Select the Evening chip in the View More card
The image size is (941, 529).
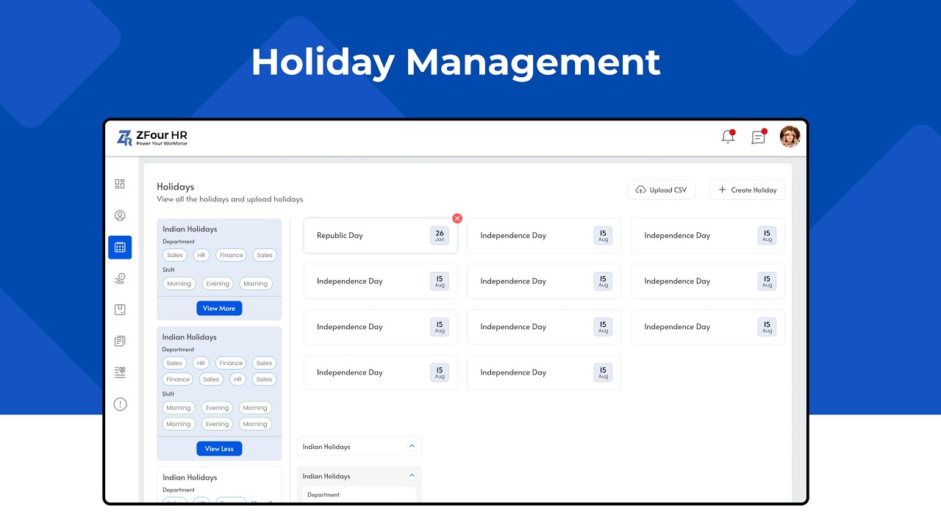[x=218, y=284]
